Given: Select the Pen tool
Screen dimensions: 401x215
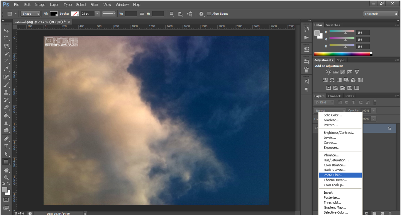Looking at the screenshot, I should coord(6,139).
